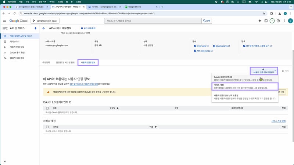Click the help icon beside Google Enterprise API
Image resolution: width=294 pixels, height=165 pixels.
(x=89, y=33)
